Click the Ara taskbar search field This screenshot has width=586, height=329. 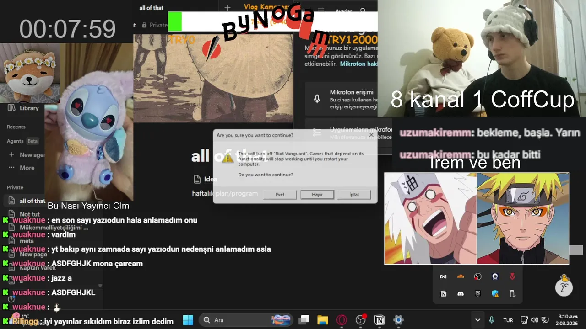246,320
